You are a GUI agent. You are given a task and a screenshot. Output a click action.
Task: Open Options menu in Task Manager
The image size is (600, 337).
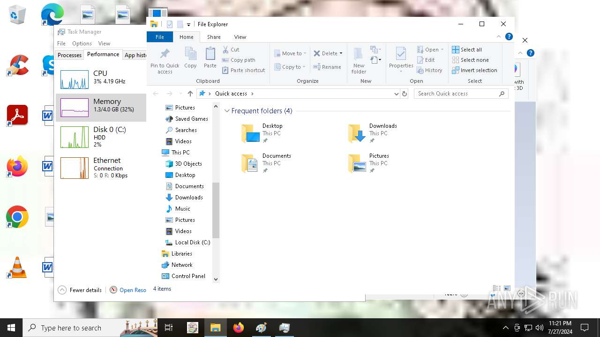click(x=82, y=44)
